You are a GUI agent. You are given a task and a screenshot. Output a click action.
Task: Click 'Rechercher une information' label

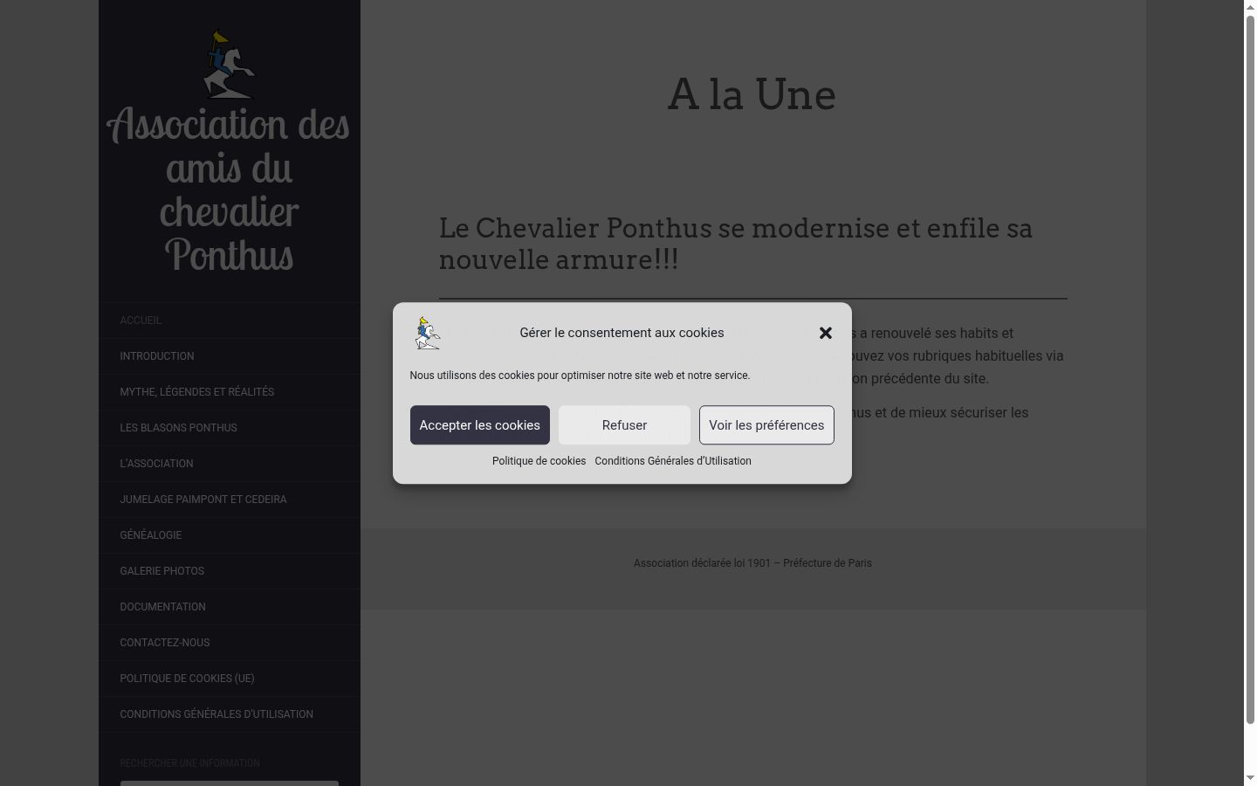pyautogui.click(x=189, y=763)
